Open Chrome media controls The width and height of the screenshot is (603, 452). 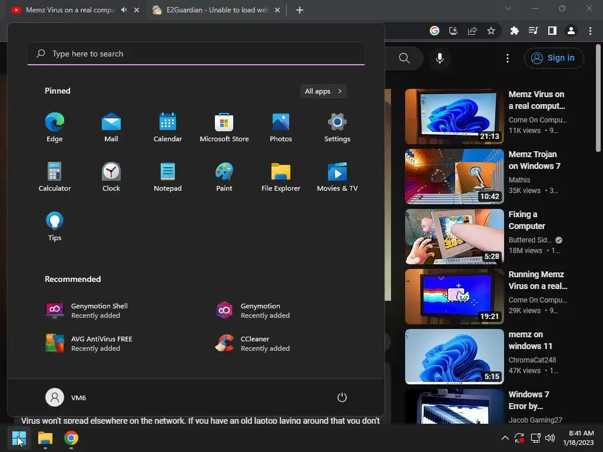point(533,31)
